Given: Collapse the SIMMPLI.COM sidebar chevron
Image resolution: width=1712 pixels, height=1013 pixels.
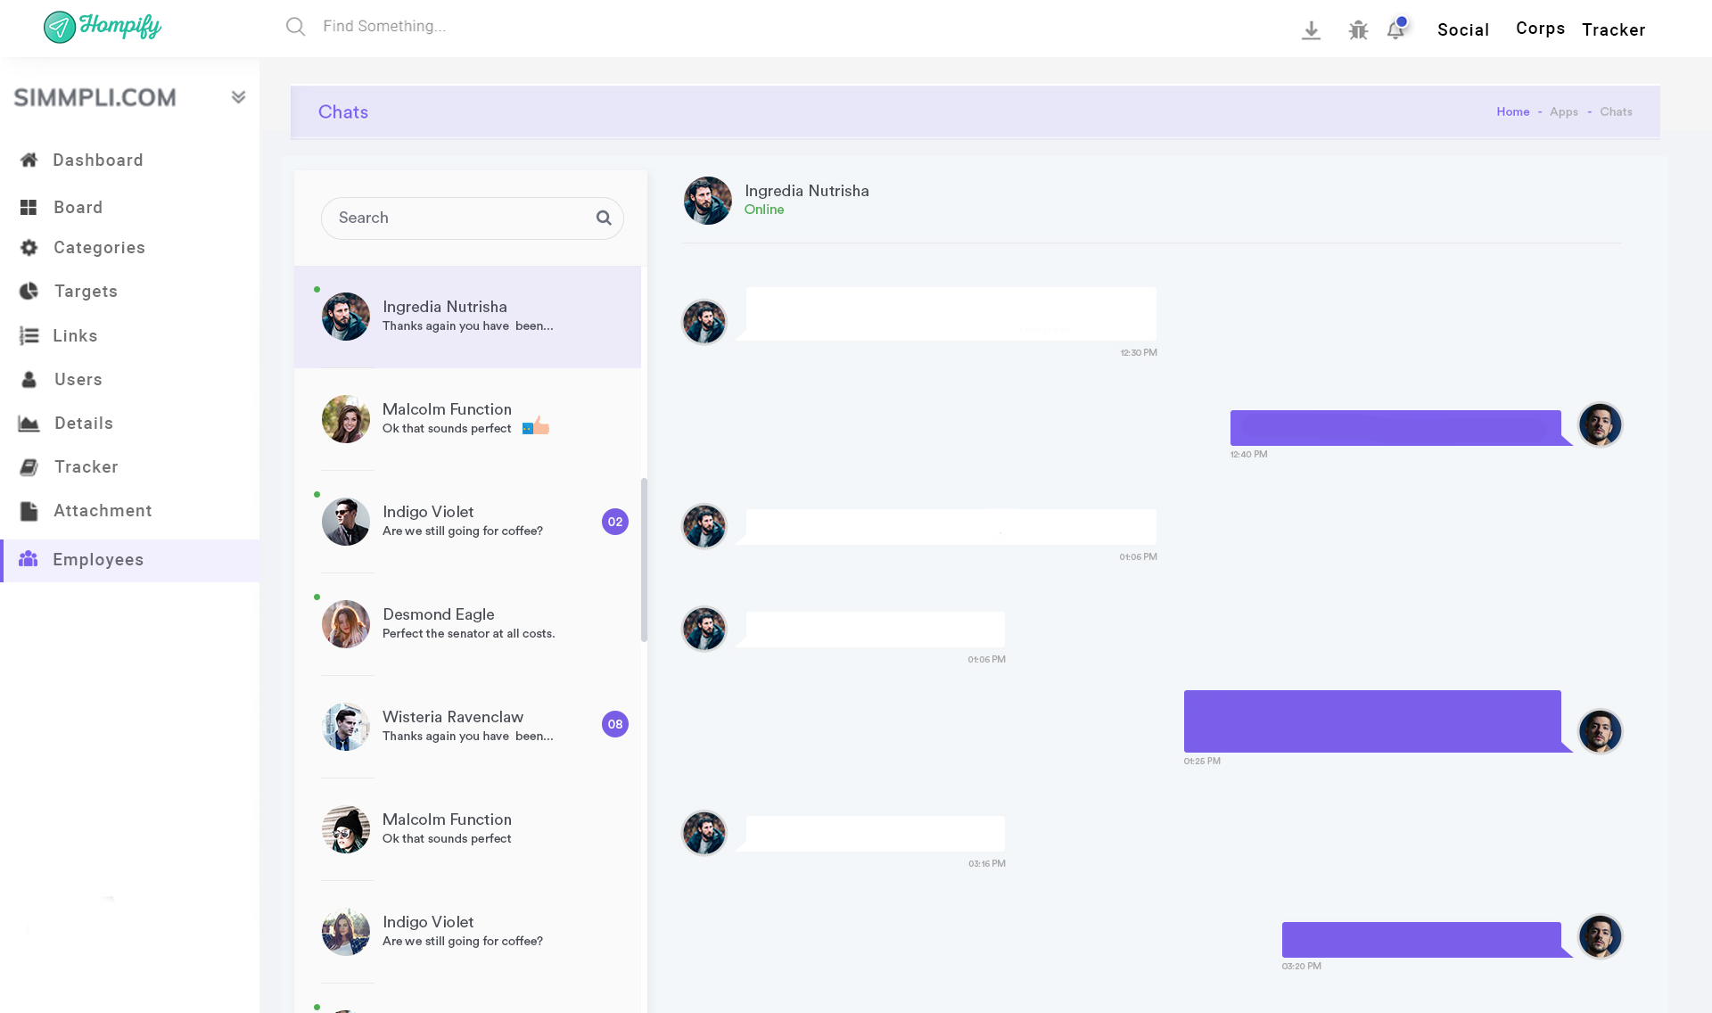Looking at the screenshot, I should click(x=238, y=97).
